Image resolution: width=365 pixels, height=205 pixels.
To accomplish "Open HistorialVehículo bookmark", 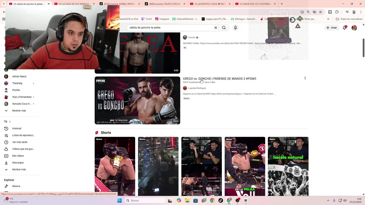I will coord(185,19).
